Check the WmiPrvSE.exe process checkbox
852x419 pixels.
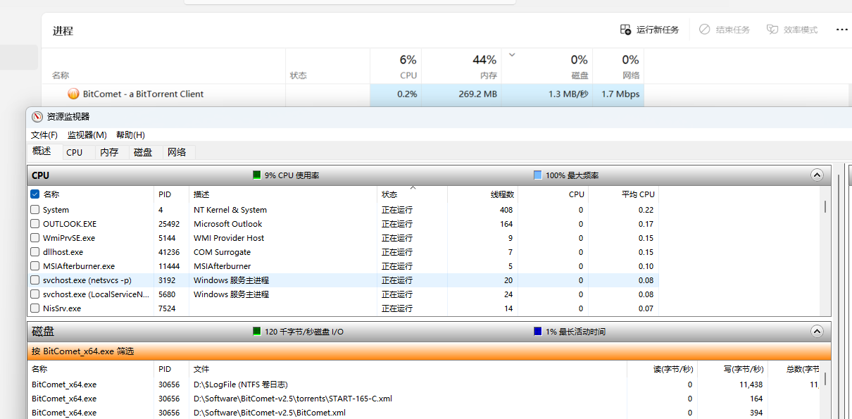tap(35, 237)
